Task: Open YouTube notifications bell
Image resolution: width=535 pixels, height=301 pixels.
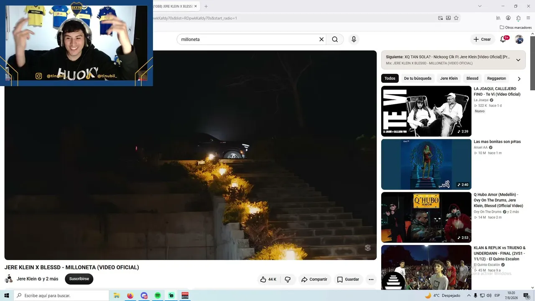Action: click(x=504, y=39)
